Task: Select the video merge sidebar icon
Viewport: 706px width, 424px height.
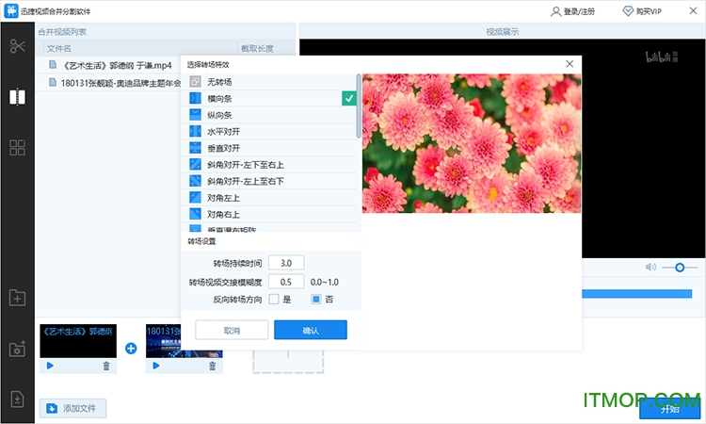Action: click(x=17, y=97)
